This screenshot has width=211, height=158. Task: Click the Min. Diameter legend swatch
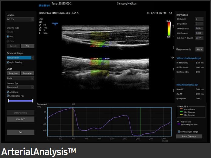[181, 115]
